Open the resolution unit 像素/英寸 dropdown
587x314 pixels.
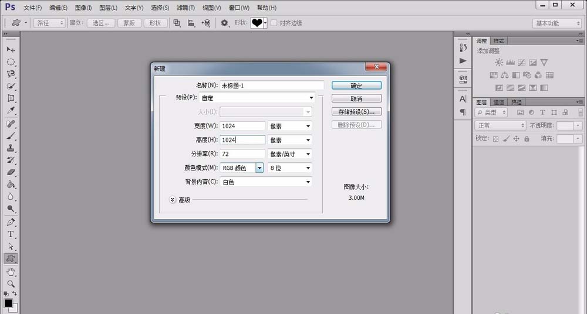click(x=290, y=154)
